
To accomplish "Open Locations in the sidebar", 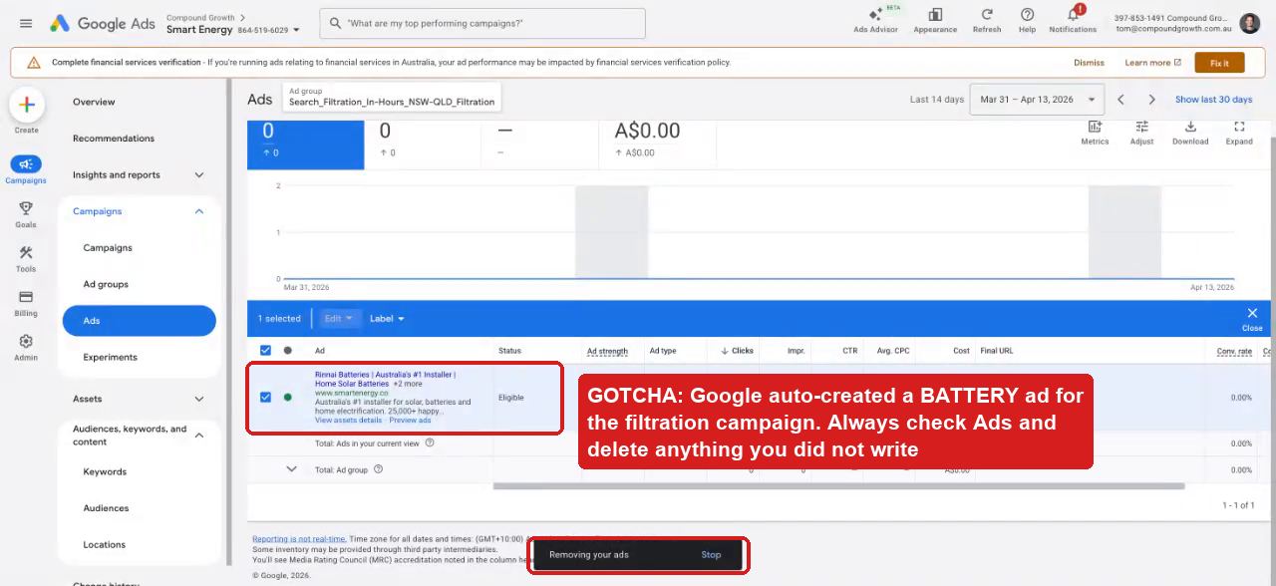I will pos(105,545).
